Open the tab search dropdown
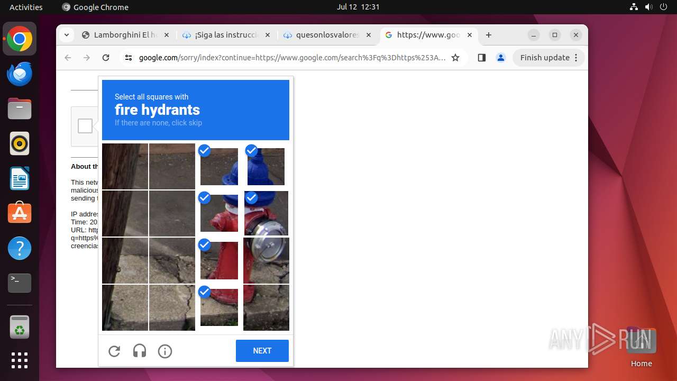The height and width of the screenshot is (381, 677). pyautogui.click(x=66, y=35)
